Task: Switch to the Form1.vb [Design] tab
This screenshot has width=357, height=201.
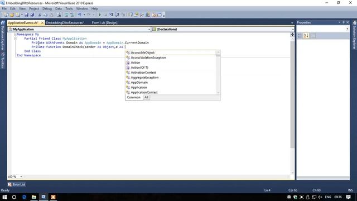Action: (104, 23)
